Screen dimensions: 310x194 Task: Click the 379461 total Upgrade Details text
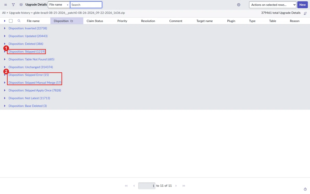(281, 13)
